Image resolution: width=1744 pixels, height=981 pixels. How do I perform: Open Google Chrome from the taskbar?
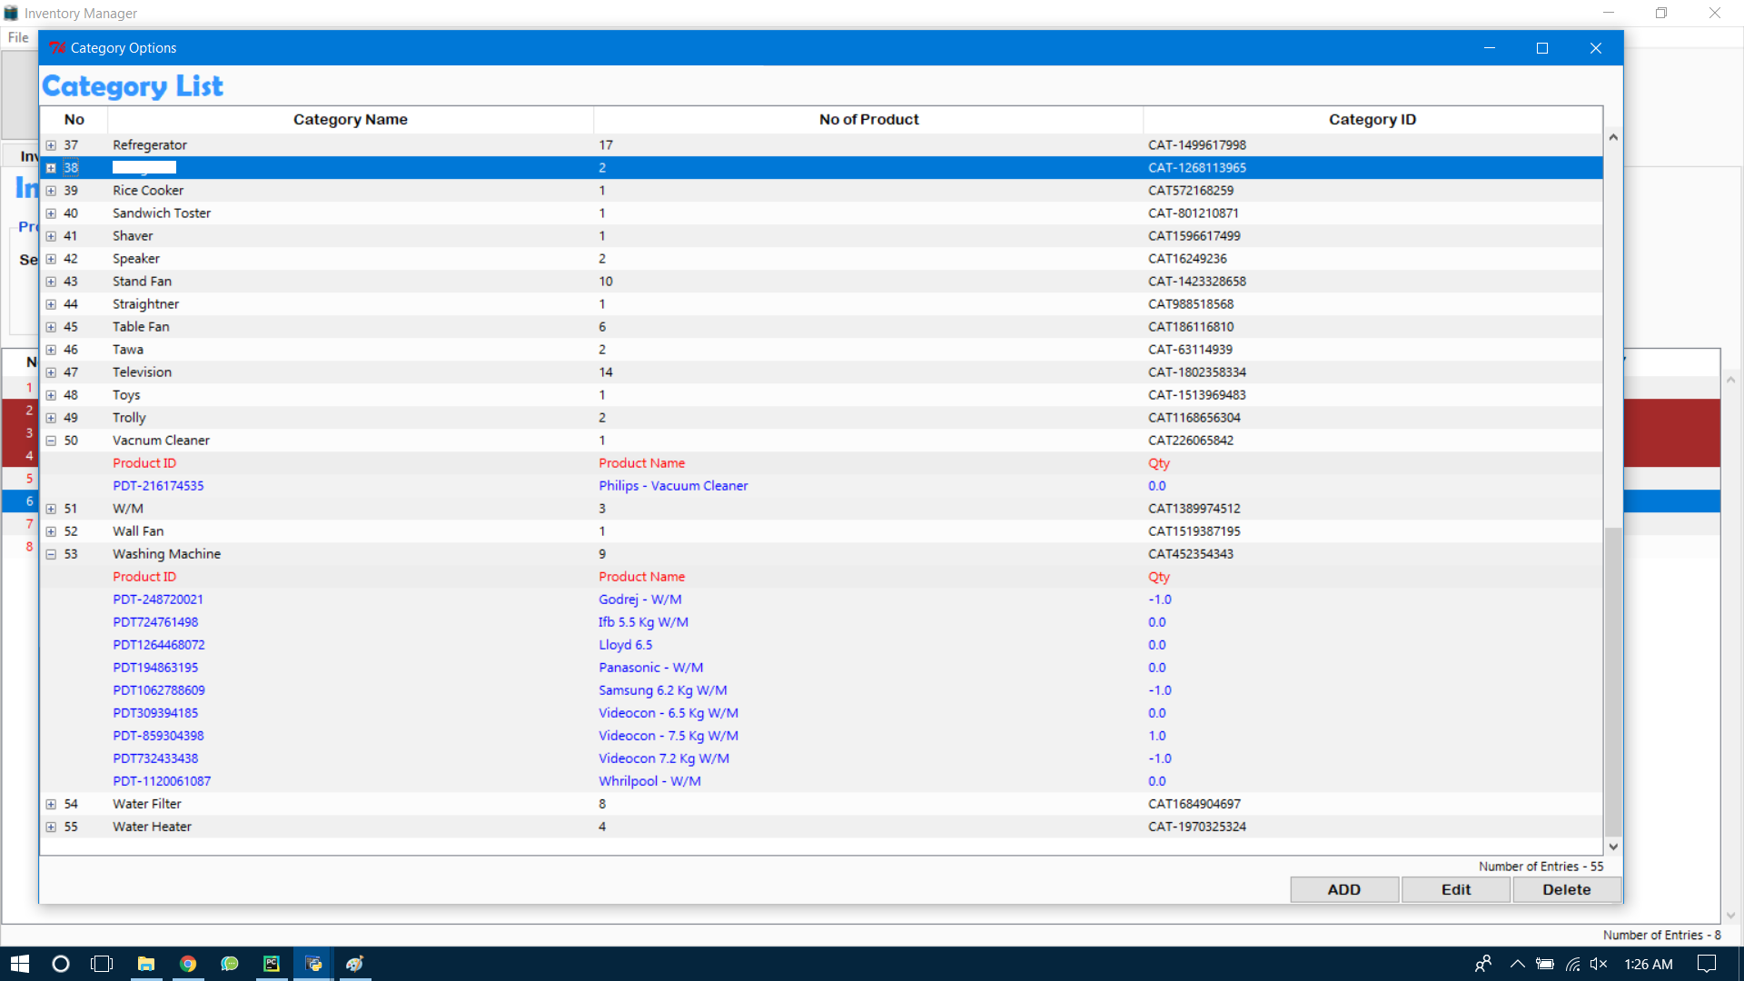point(188,964)
